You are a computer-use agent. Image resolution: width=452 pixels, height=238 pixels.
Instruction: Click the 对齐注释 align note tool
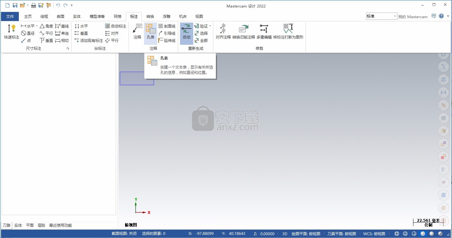point(223,32)
